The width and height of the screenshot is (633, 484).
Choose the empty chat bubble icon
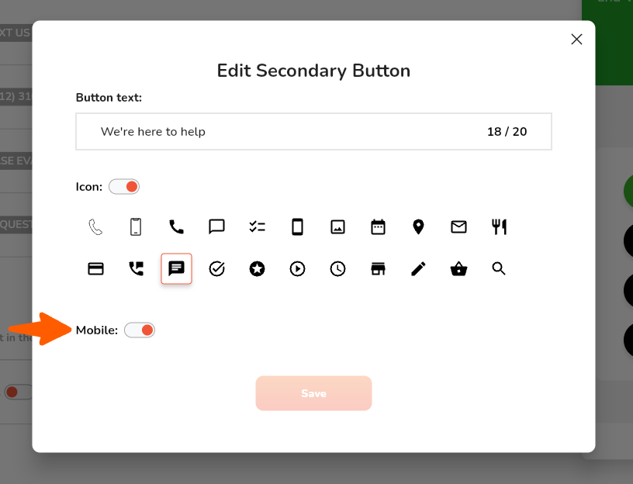pyautogui.click(x=216, y=226)
